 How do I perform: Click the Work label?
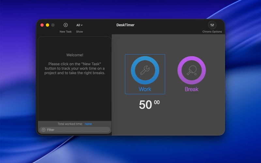point(145,89)
